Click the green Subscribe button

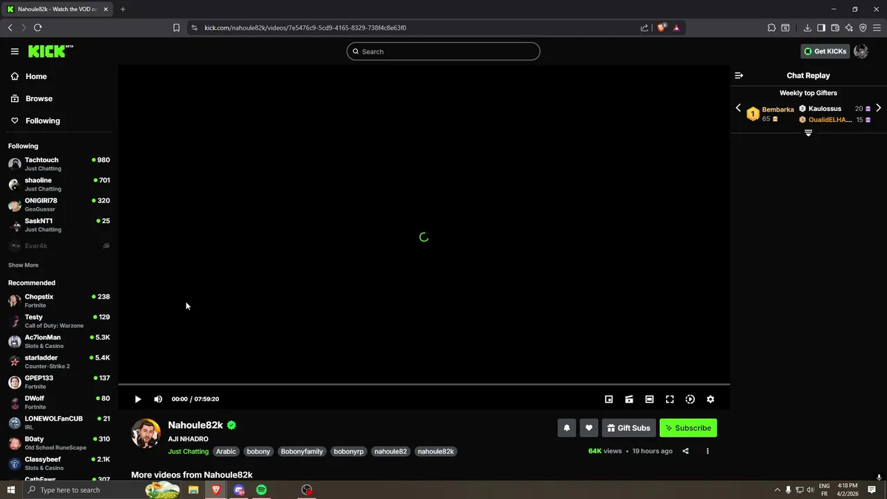tap(688, 428)
